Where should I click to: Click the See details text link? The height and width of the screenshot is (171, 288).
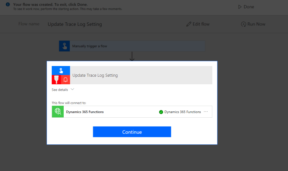60,90
